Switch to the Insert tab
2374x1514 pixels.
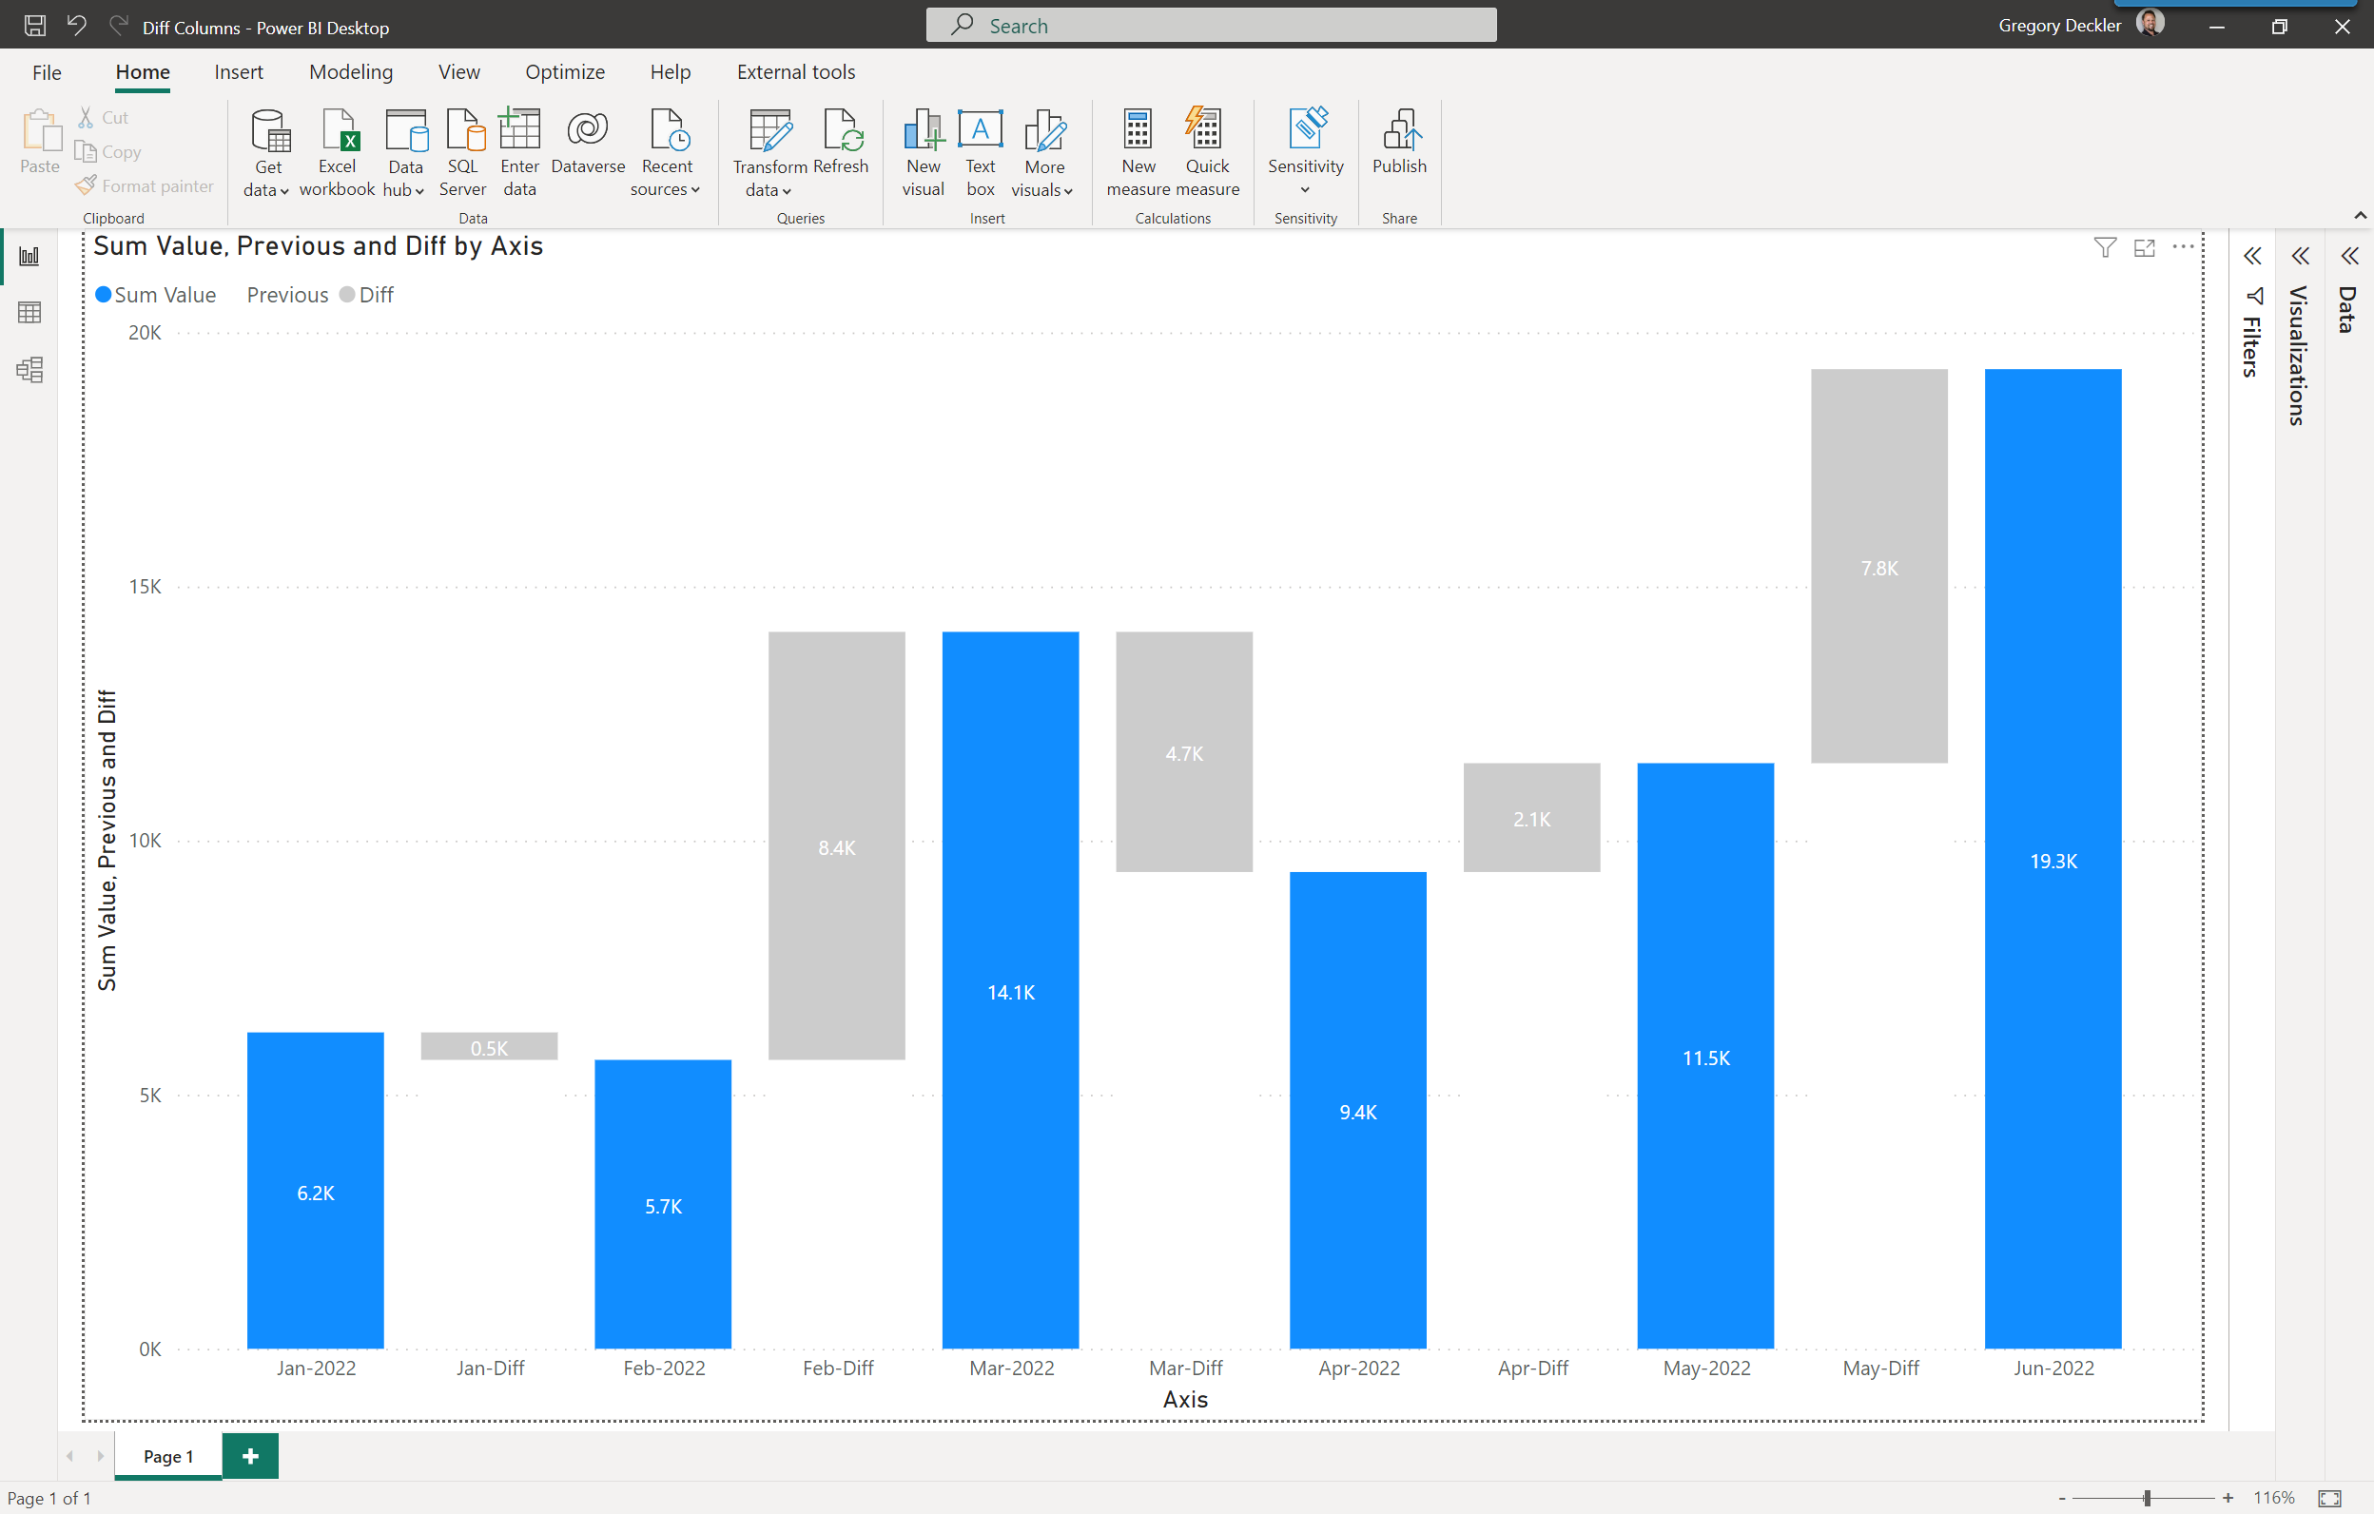point(239,72)
